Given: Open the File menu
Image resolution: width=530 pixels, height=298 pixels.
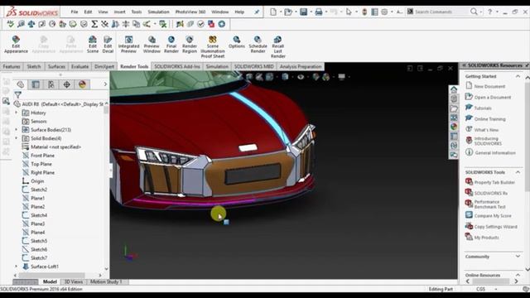Looking at the screenshot, I should tap(75, 12).
